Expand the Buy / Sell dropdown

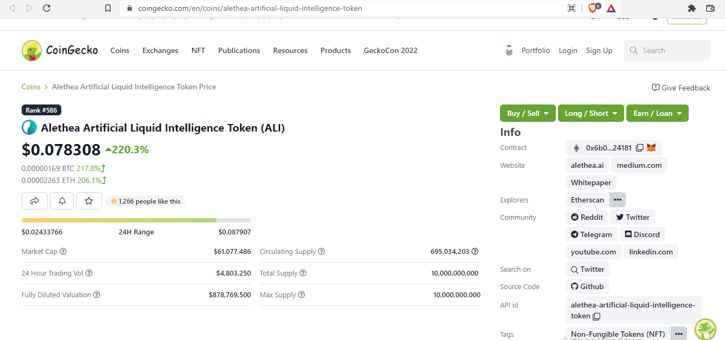click(x=528, y=113)
